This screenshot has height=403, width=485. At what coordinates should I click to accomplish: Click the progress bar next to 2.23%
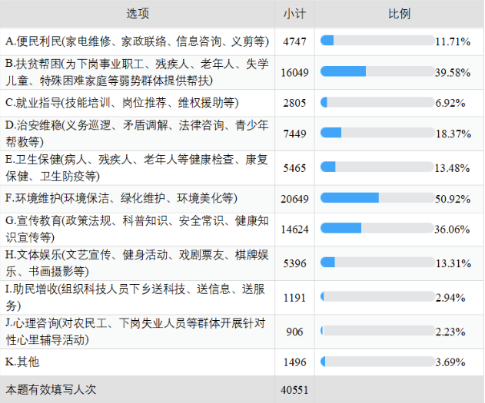pyautogui.click(x=377, y=332)
